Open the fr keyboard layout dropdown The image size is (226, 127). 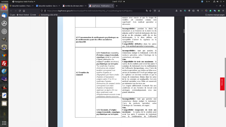pos(208,1)
